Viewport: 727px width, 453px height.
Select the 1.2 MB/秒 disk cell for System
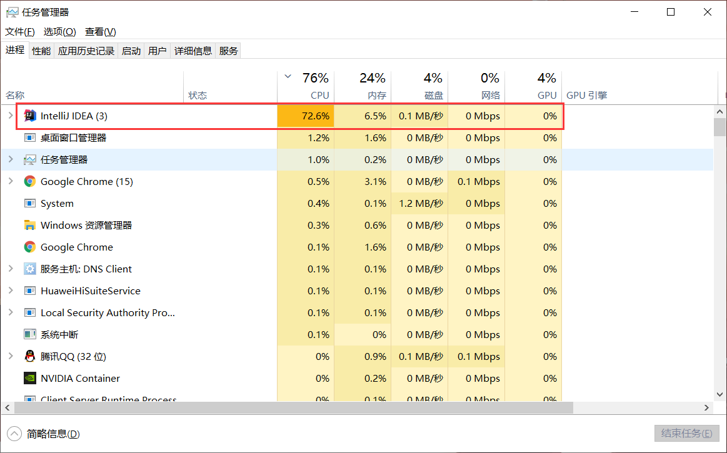[x=419, y=203]
